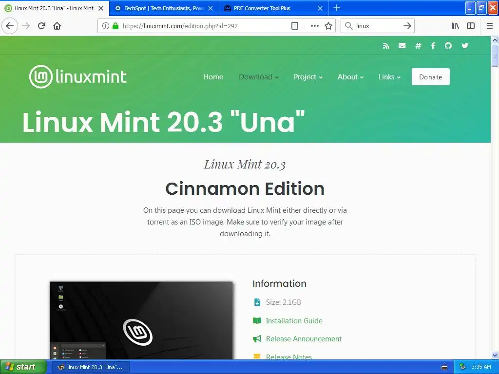499x374 pixels.
Task: Click the Linux Mint logo
Action: [78, 76]
